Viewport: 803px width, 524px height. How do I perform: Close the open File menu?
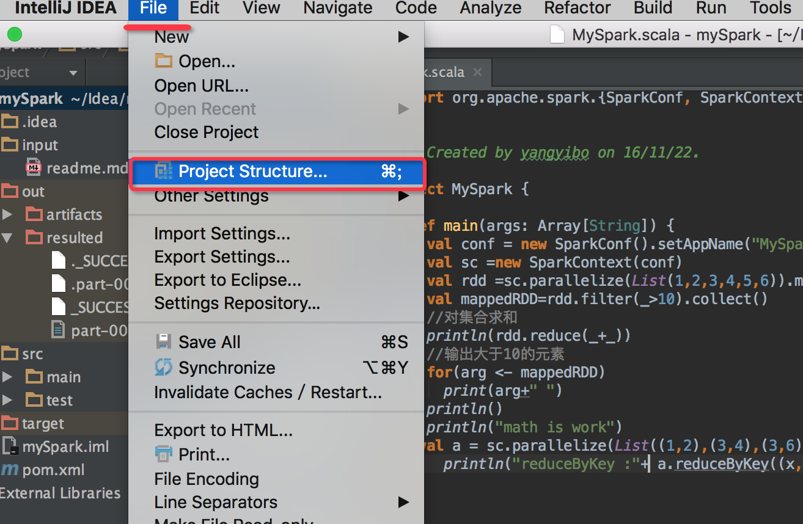pyautogui.click(x=153, y=9)
